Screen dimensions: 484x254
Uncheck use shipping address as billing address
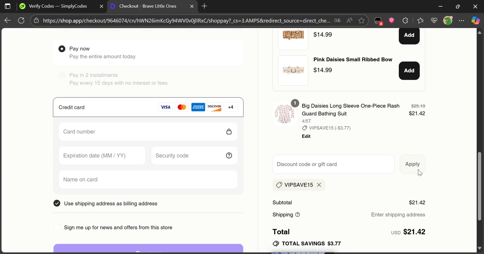tap(57, 203)
